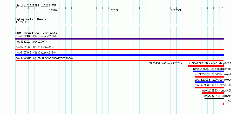
Task: Click the red nsv4203983 variant bar
Action: pyautogui.click(x=213, y=93)
